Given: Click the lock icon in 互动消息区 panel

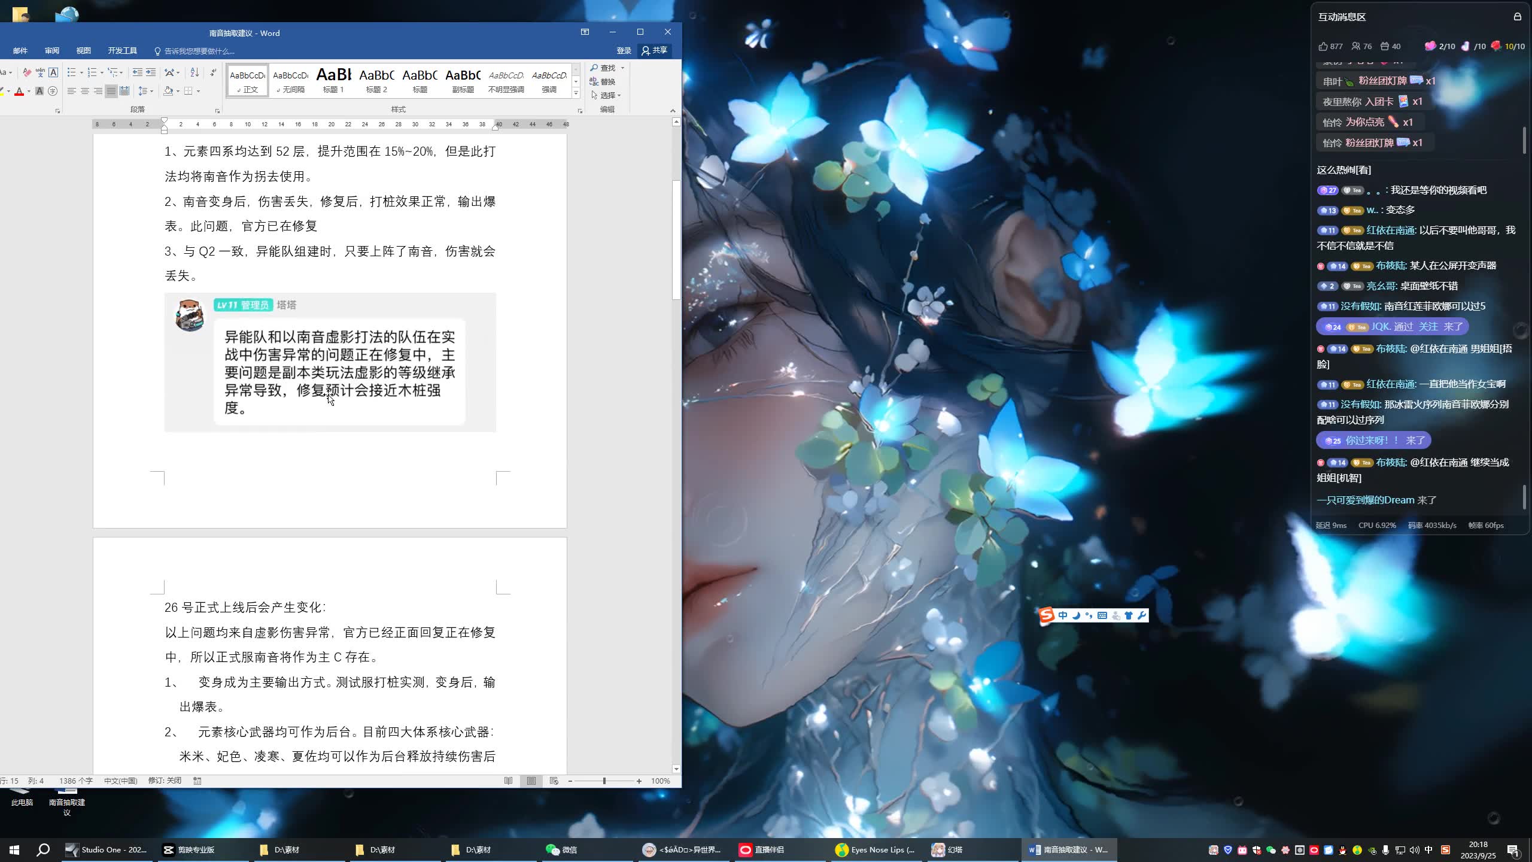Looking at the screenshot, I should pyautogui.click(x=1517, y=17).
